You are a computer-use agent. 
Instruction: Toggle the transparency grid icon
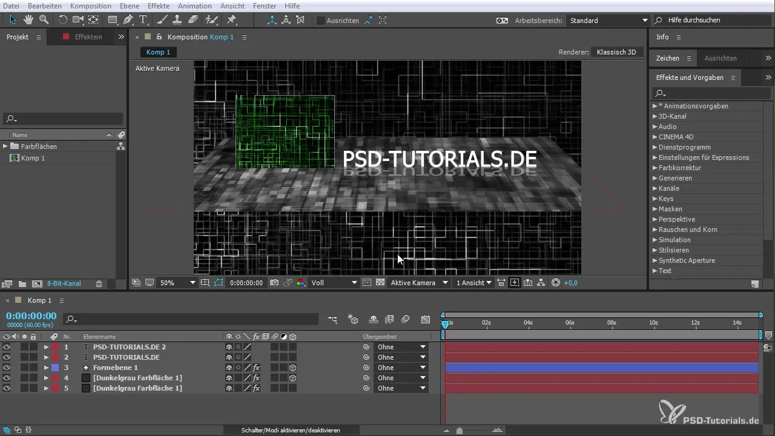coord(380,283)
